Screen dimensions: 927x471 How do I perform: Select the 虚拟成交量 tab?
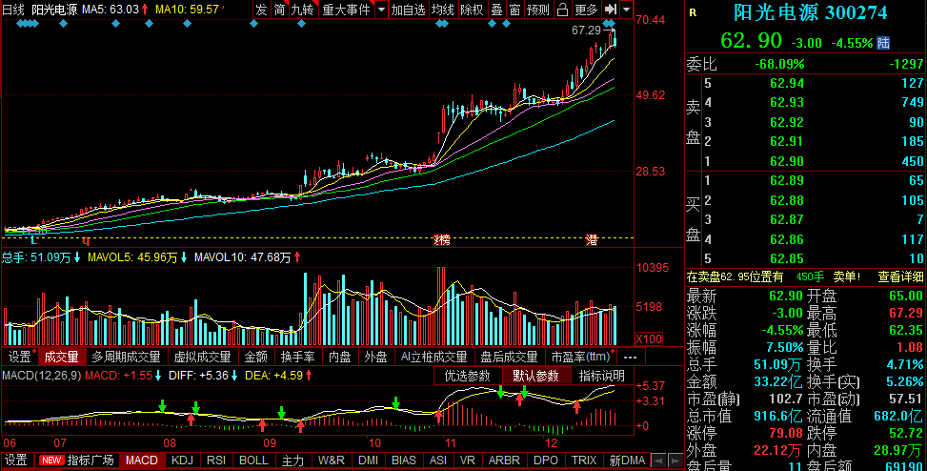pos(202,357)
